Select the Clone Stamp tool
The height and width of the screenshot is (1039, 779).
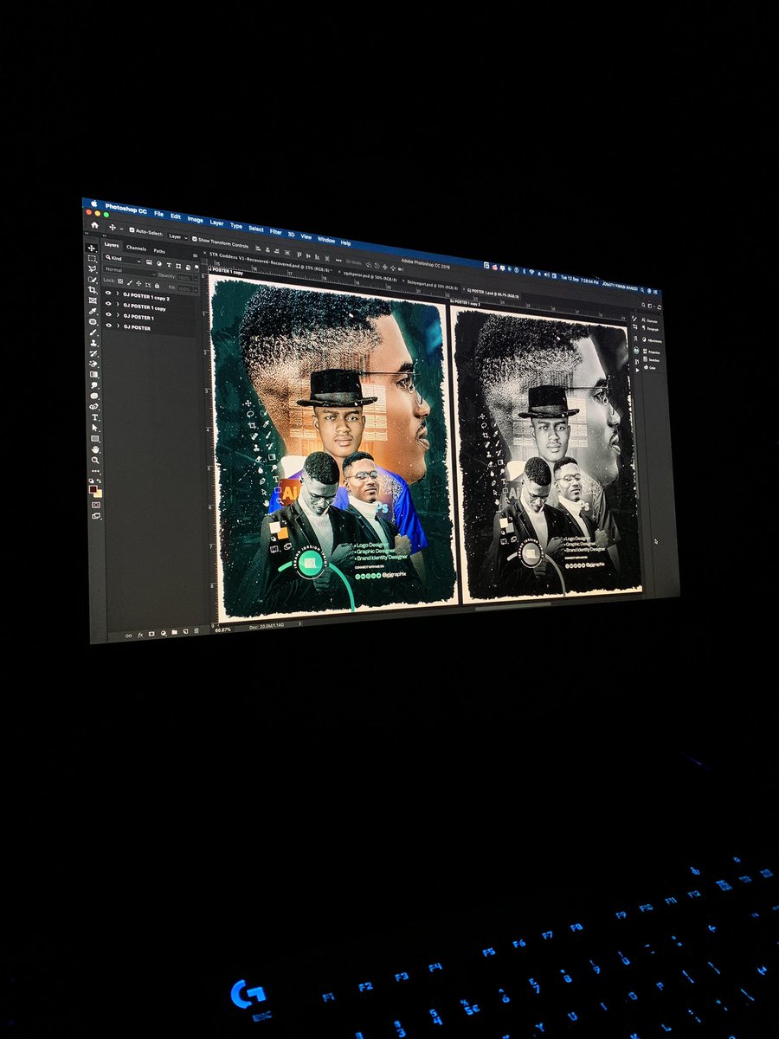click(93, 343)
